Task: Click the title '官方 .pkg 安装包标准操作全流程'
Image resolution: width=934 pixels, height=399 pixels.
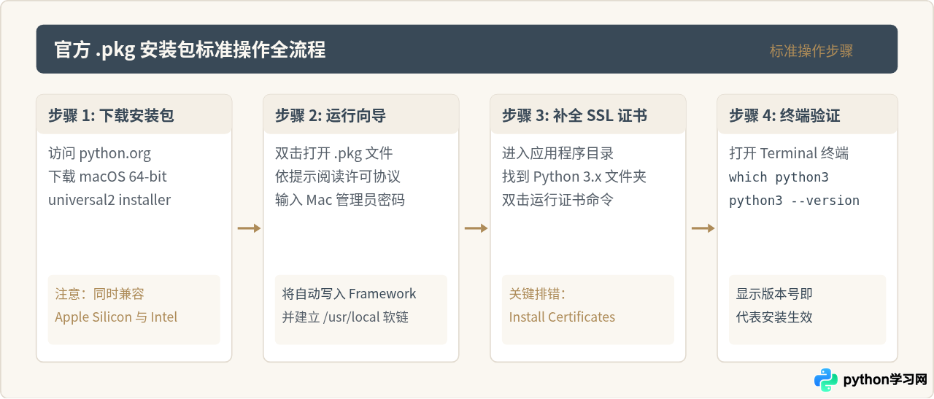Action: tap(190, 50)
